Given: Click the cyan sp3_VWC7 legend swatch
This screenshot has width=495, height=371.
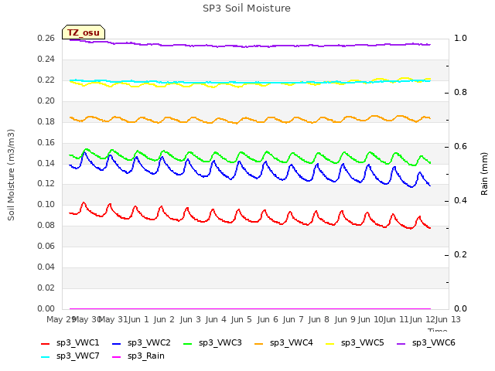Looking at the screenshot, I should coord(46,357).
